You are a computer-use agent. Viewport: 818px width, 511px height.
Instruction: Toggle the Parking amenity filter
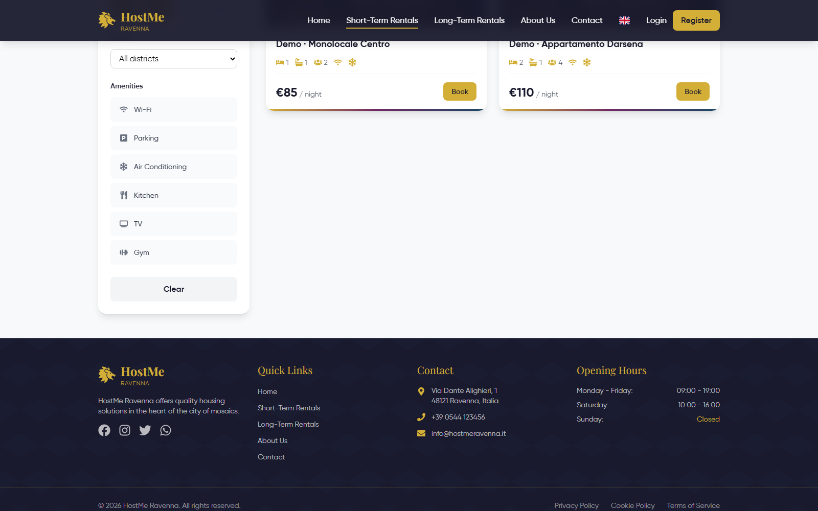[x=174, y=138]
